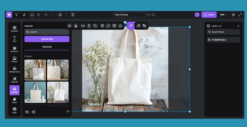Toggle fullscreen mode with expand arrows
This screenshot has width=247, height=127.
click(x=240, y=15)
